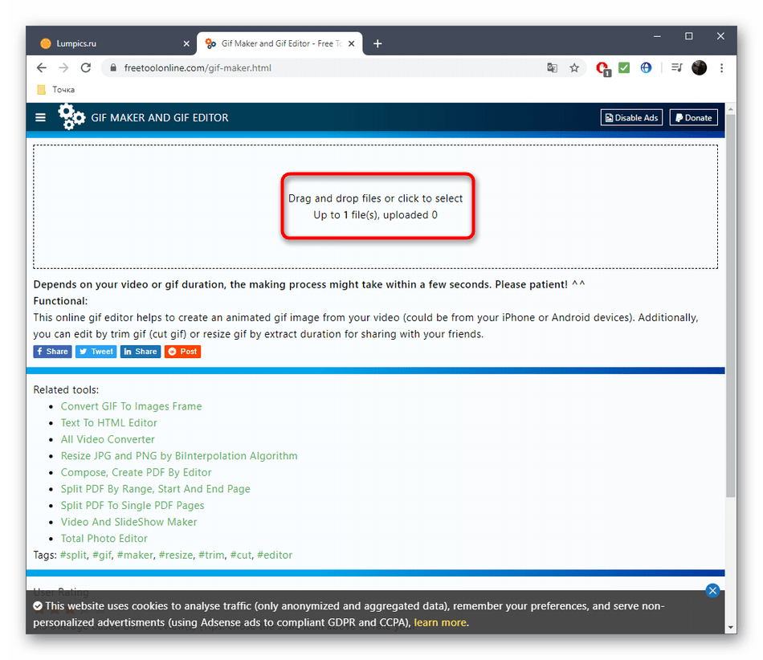Click the #gif tag
The height and width of the screenshot is (660, 763).
point(102,555)
